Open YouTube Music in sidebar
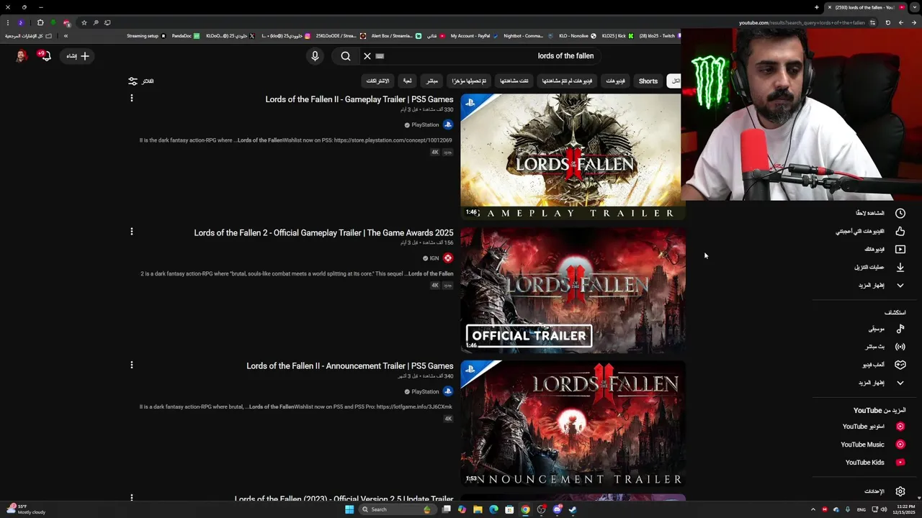The width and height of the screenshot is (922, 518). (x=872, y=445)
